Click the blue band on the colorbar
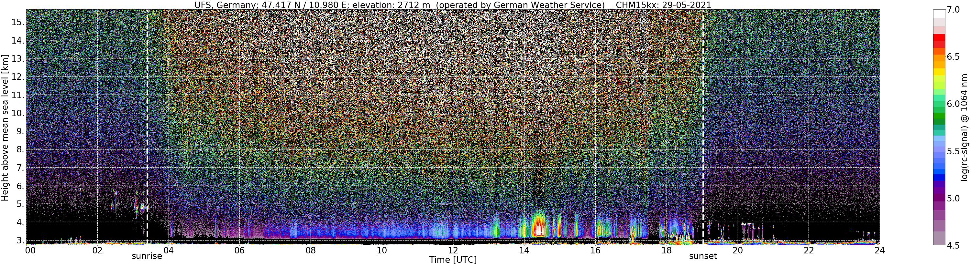The image size is (971, 266). click(939, 178)
